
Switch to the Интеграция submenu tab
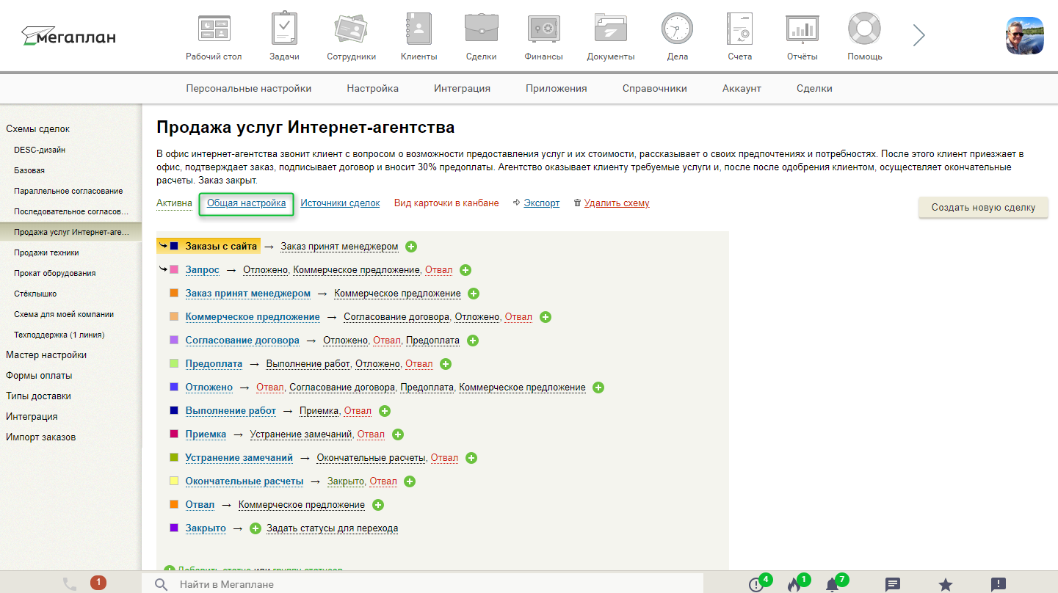click(462, 89)
